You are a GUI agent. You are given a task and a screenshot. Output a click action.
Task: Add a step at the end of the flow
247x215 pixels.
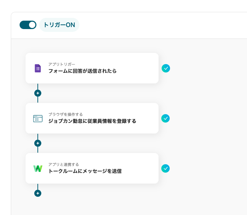38,193
